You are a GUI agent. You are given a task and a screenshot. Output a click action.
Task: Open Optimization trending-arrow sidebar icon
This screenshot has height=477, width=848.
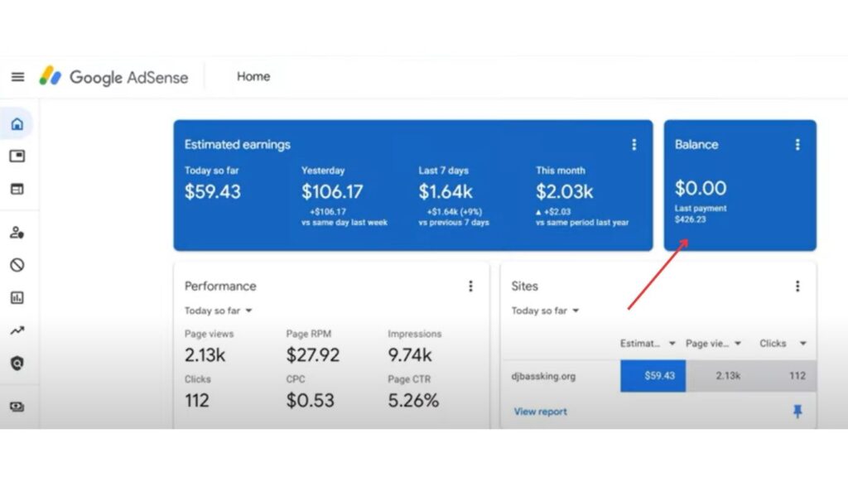point(17,330)
